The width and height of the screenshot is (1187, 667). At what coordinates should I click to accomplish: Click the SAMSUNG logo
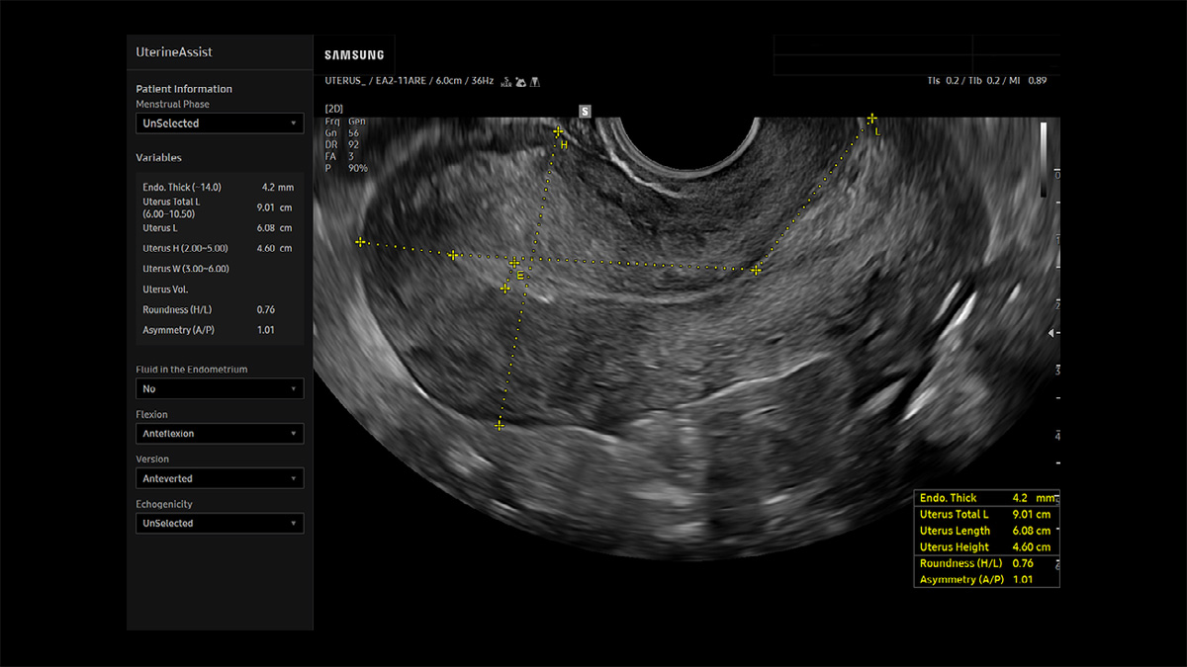click(x=354, y=55)
